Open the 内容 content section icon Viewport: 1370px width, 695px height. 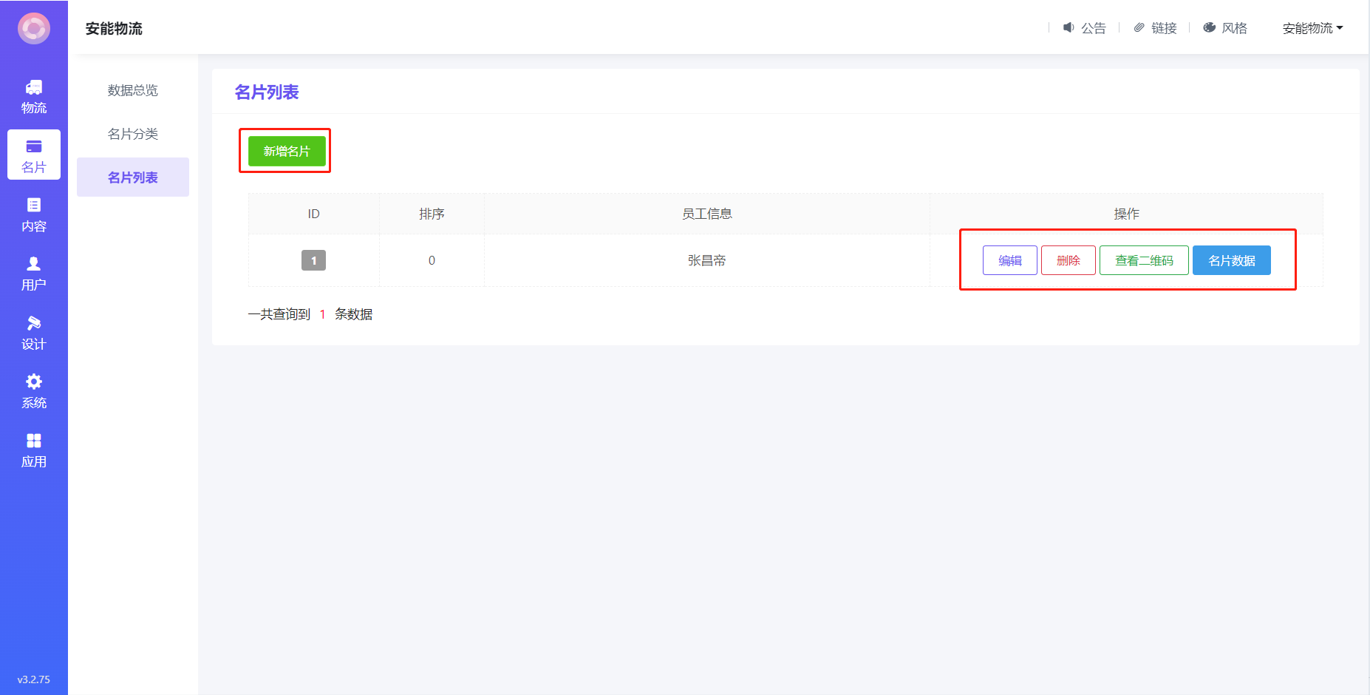tap(34, 206)
